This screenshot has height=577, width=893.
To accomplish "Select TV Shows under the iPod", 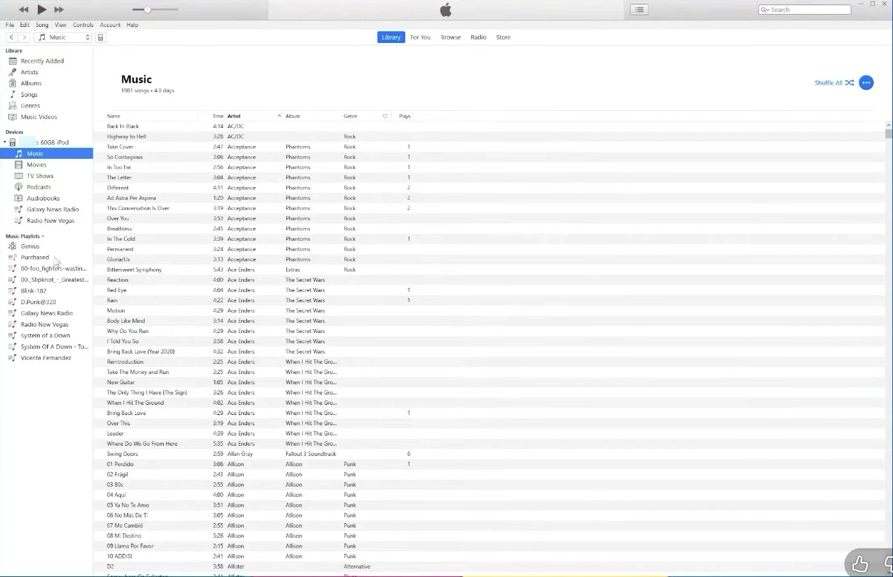I will [x=40, y=176].
